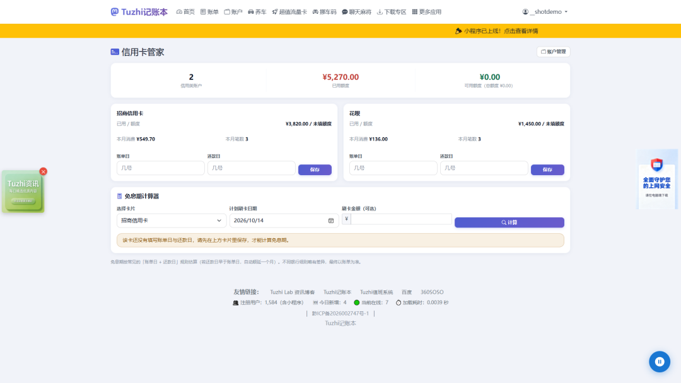Click the 注册用户: 1,584 footer statistic
Screen dimensions: 681x383
(268, 303)
